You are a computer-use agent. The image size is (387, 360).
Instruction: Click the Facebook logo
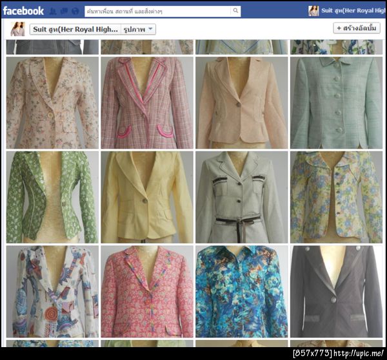pyautogui.click(x=23, y=11)
